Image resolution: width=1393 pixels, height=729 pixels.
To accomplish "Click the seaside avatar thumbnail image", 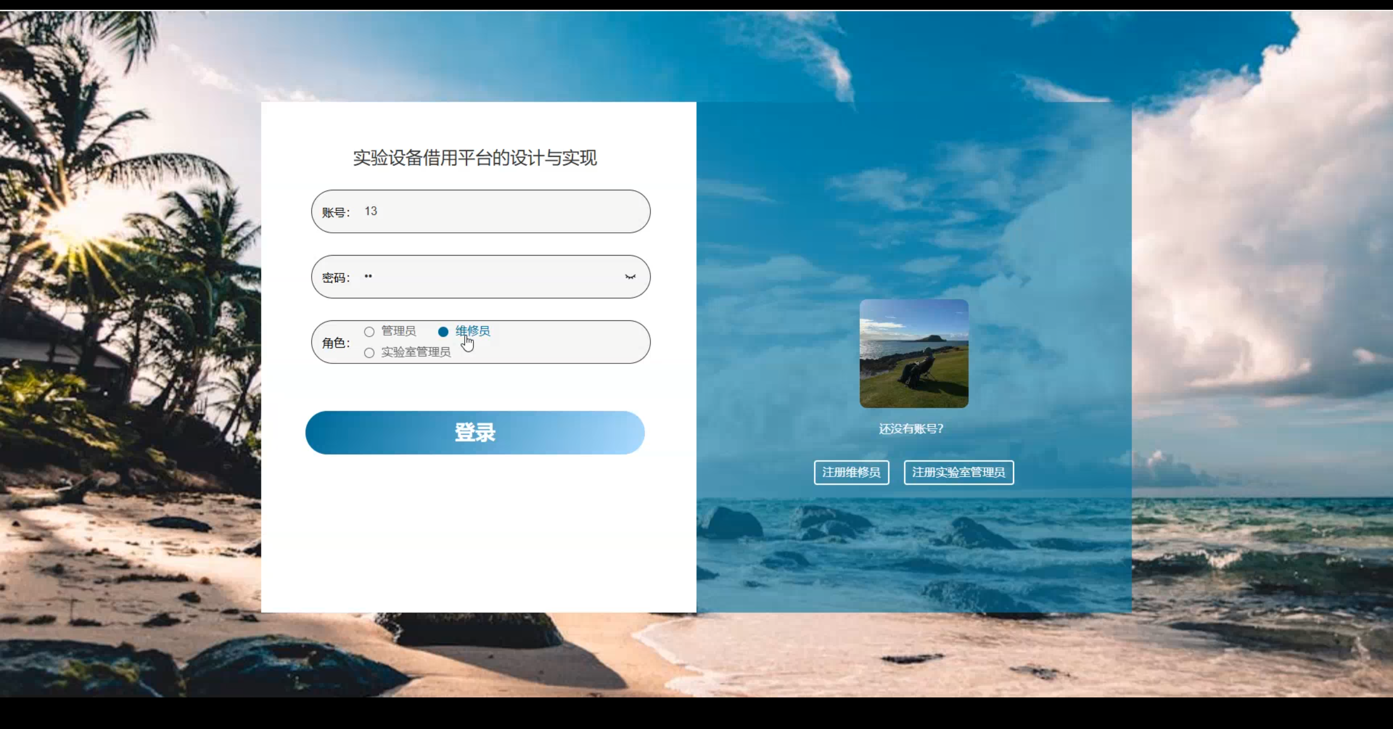I will (914, 353).
